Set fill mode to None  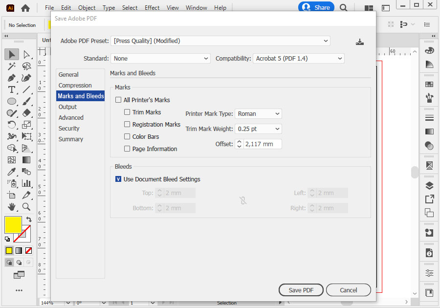coord(29,250)
